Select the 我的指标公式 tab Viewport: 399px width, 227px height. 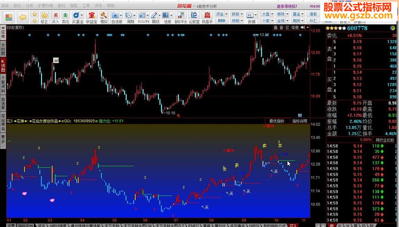click(275, 225)
